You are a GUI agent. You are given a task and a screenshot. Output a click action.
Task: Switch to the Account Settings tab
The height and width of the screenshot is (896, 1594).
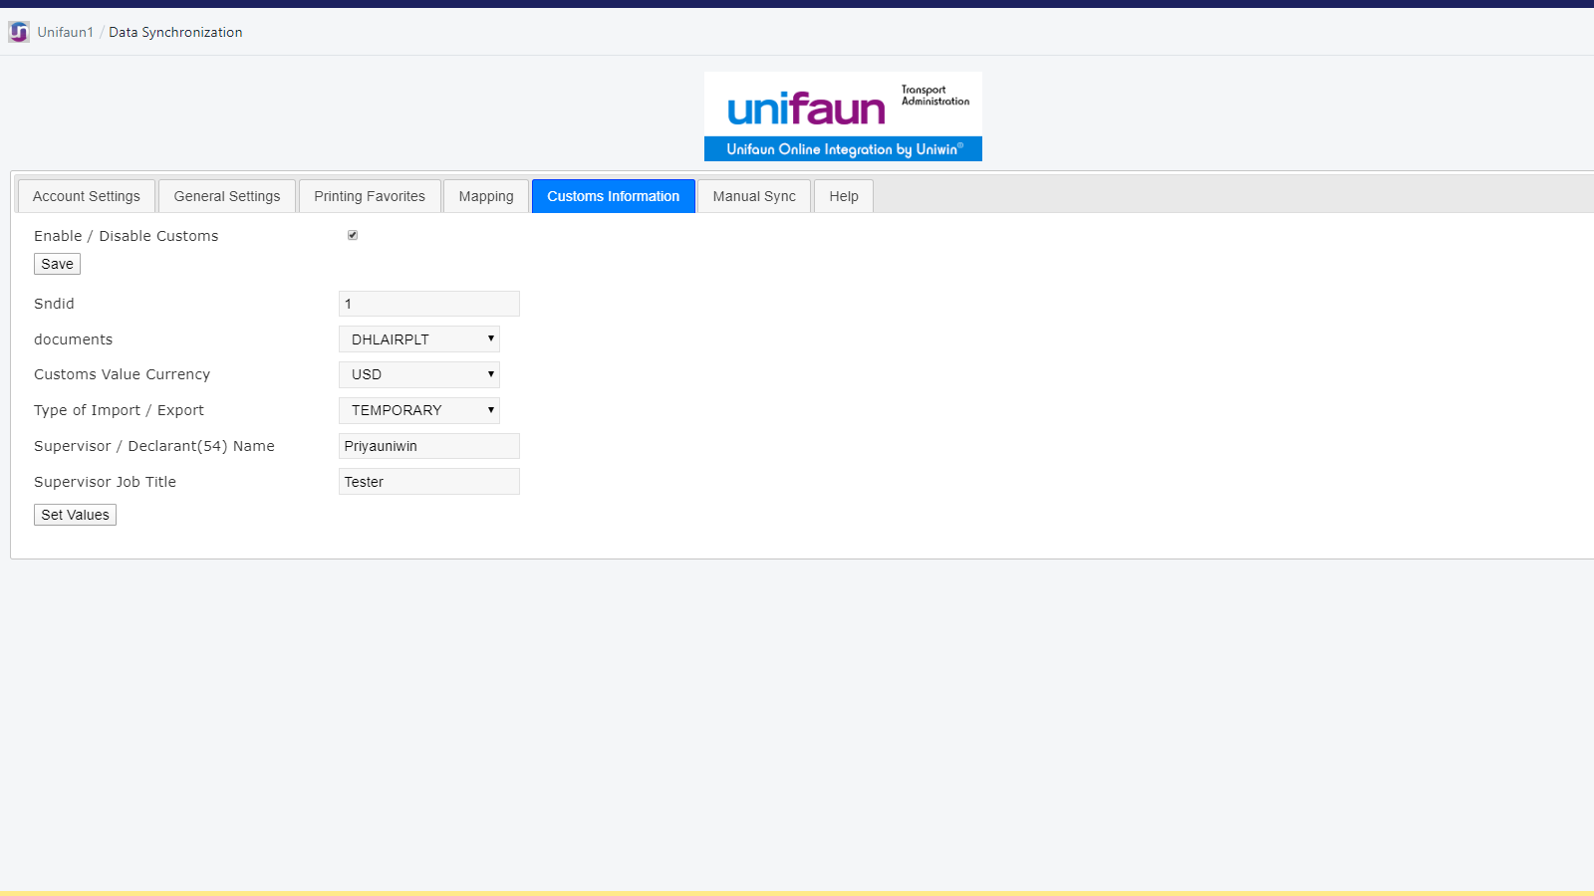[87, 196]
